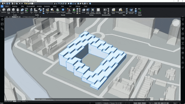Screen dimensions: 185x104
Task: Open the new document tab plus button
Action: (40, 17)
